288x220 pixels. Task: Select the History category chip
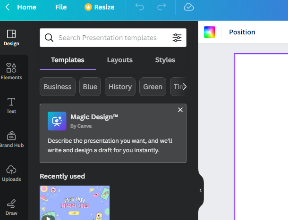point(120,87)
